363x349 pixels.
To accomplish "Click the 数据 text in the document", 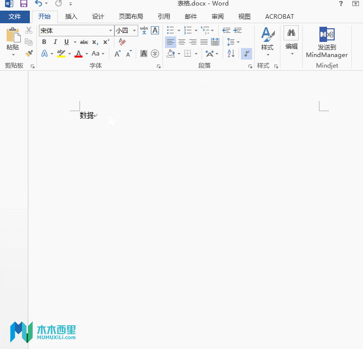I will pos(87,115).
